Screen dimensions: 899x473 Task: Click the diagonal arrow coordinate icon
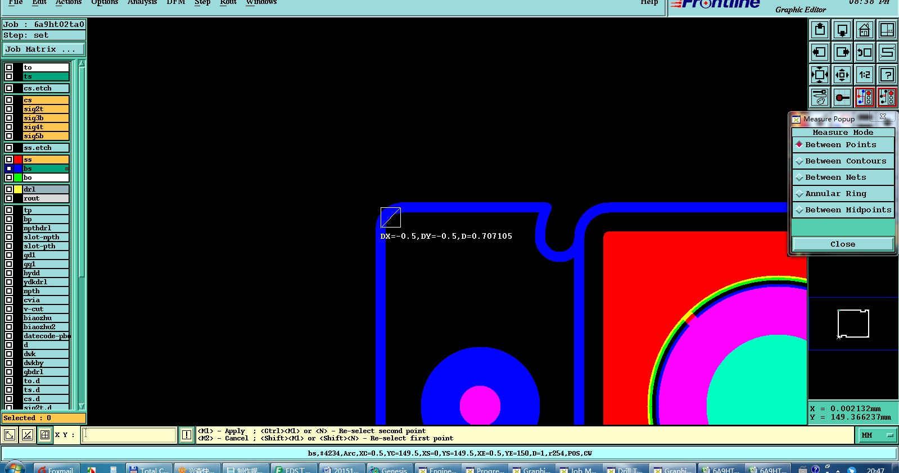10,435
